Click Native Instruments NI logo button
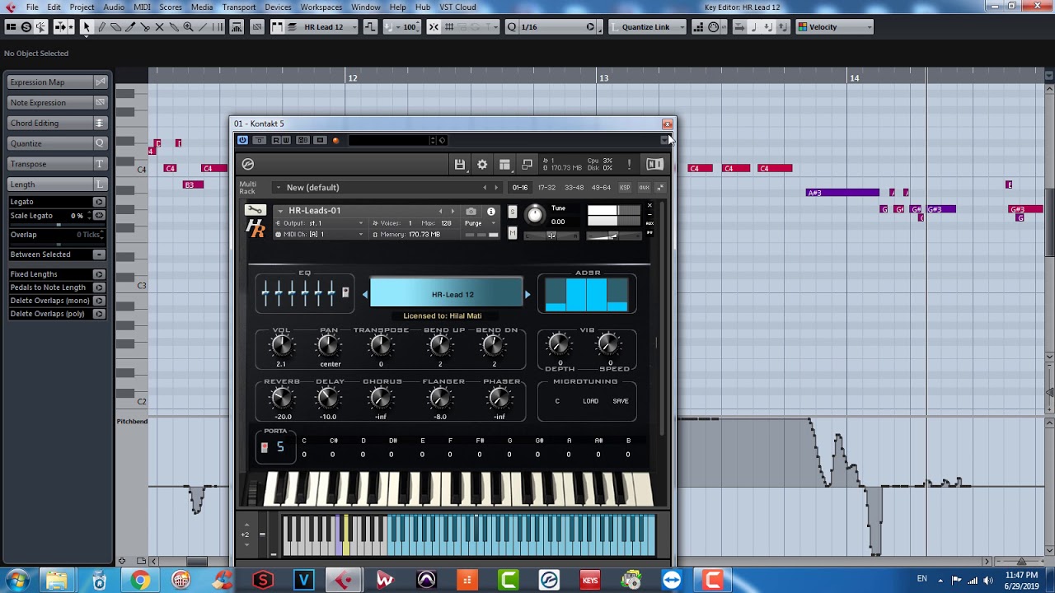1055x593 pixels. (654, 165)
